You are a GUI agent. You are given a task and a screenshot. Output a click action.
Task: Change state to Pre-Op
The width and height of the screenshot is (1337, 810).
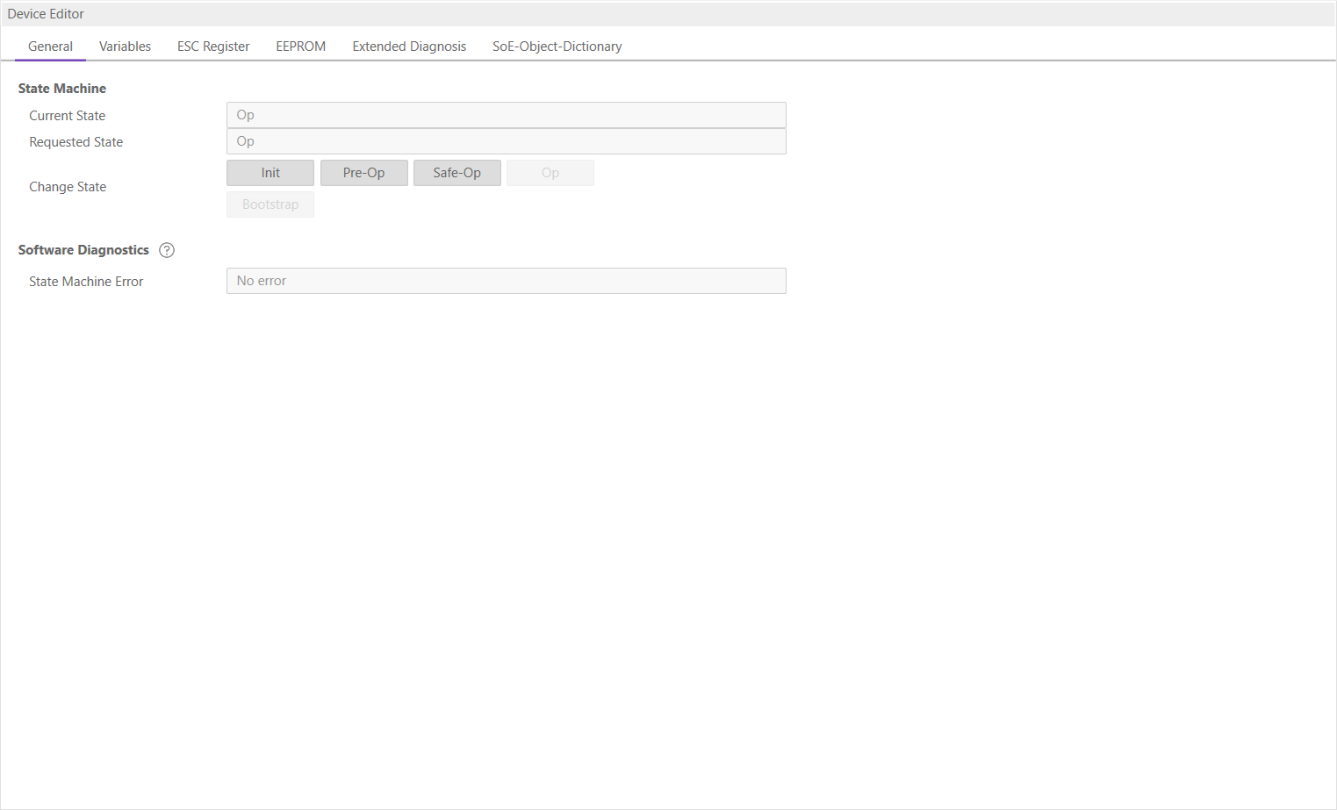coord(363,173)
